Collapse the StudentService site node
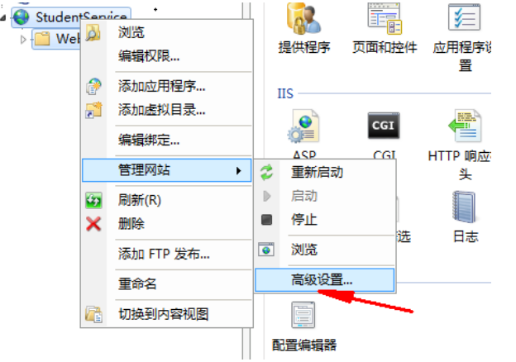516x362 pixels. coord(3,17)
